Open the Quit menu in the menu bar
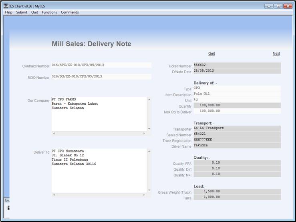Image resolution: width=296 pixels, height=222 pixels. click(34, 12)
